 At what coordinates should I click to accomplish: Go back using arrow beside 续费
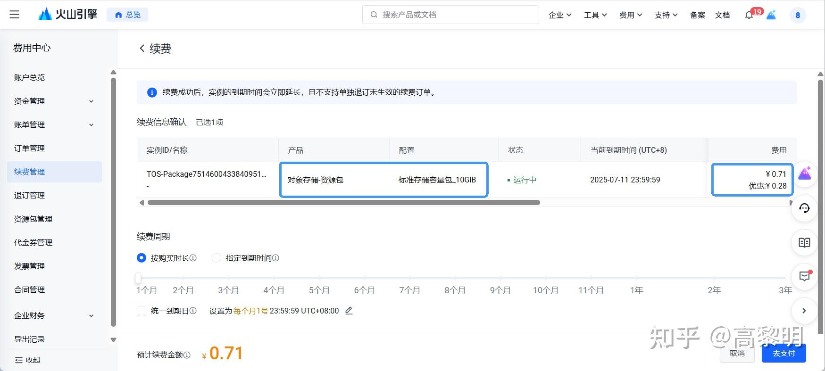coord(142,48)
